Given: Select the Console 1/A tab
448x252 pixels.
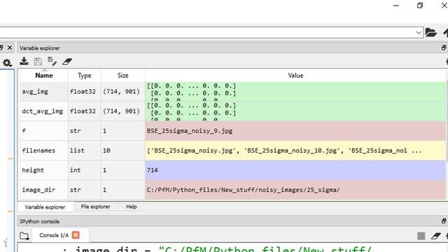Looking at the screenshot, I should [x=54, y=235].
